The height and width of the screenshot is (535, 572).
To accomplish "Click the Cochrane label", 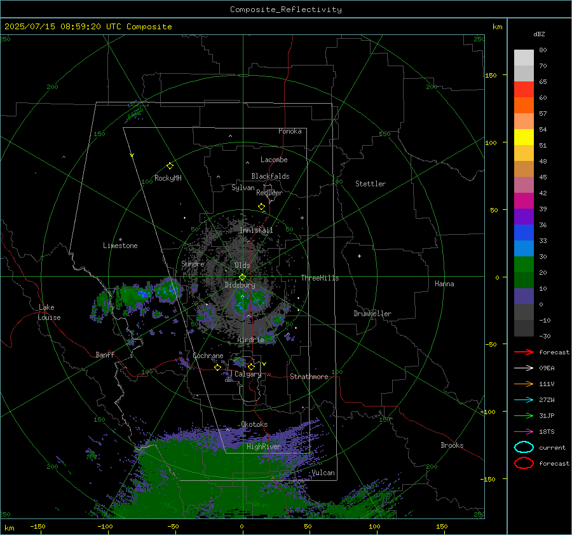I will 208,356.
